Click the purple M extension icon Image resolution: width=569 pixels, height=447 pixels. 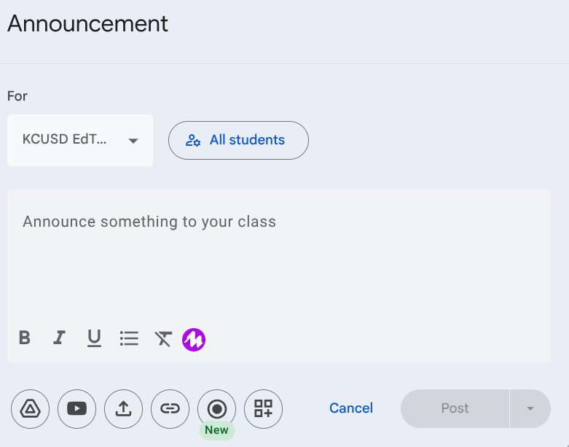tap(194, 339)
